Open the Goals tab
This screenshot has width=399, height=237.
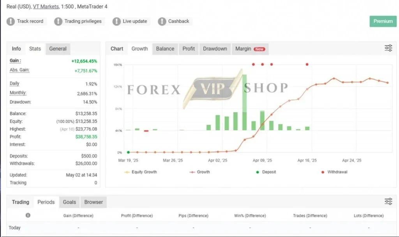tap(69, 202)
